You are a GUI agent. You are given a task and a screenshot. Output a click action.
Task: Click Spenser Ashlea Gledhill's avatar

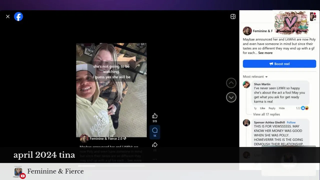246,123
